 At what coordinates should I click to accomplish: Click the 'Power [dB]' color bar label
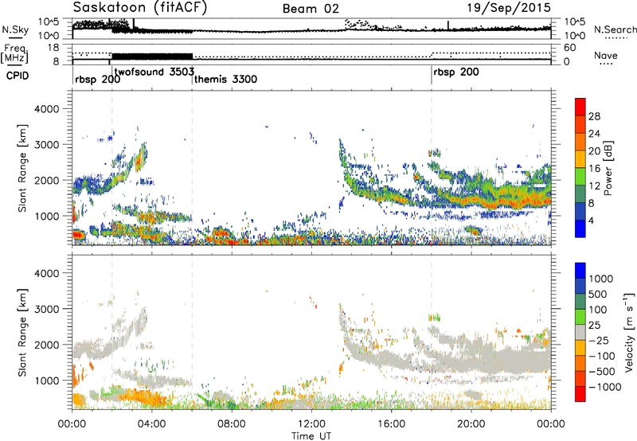[608, 168]
